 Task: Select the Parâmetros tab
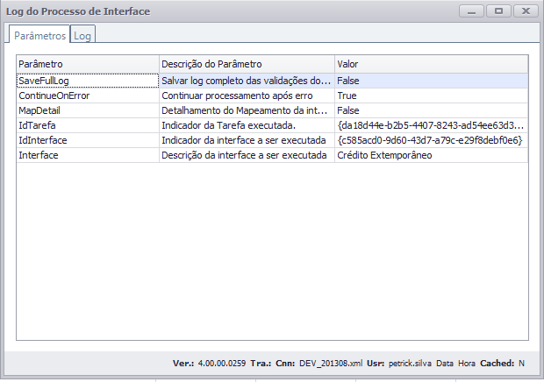[39, 35]
